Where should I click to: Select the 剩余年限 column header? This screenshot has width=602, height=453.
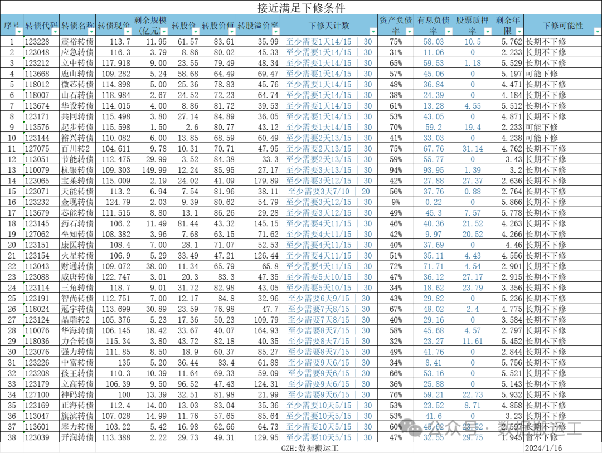[508, 25]
